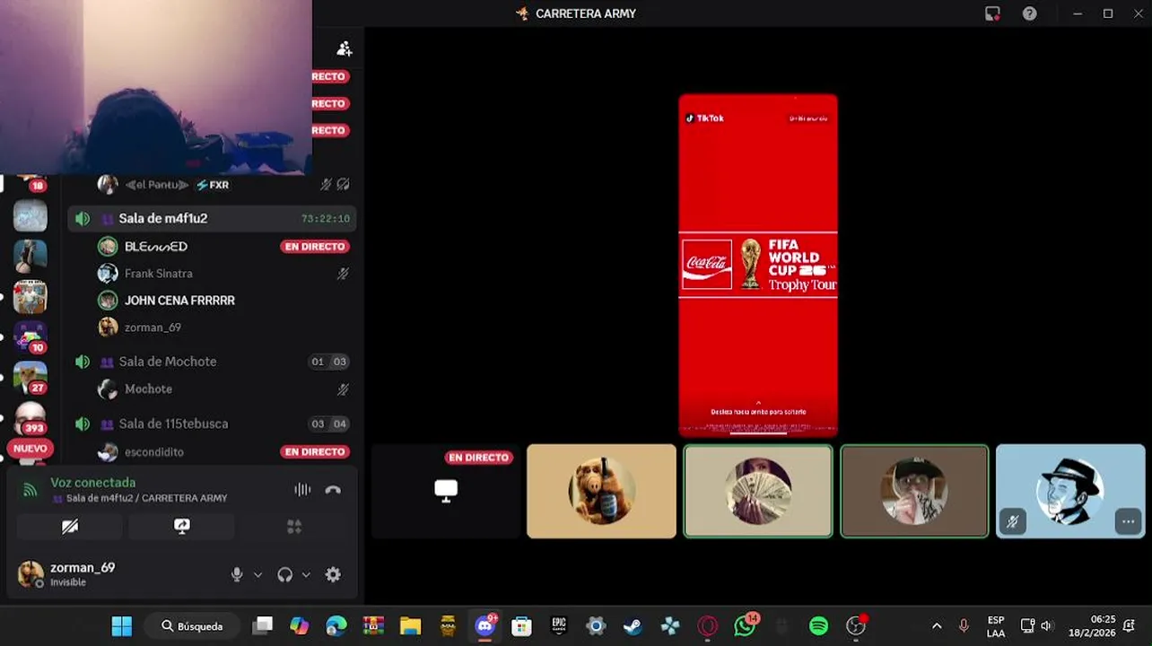Open server icon with 27 badge
The image size is (1152, 646).
(x=30, y=378)
